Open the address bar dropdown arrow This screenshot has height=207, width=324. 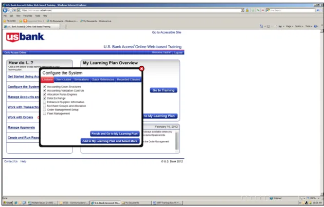tap(242, 10)
